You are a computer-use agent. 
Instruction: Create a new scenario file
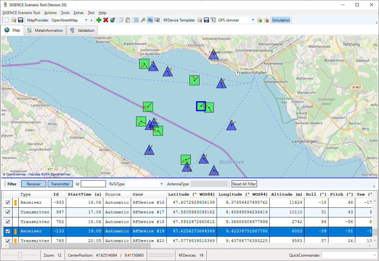[7, 20]
